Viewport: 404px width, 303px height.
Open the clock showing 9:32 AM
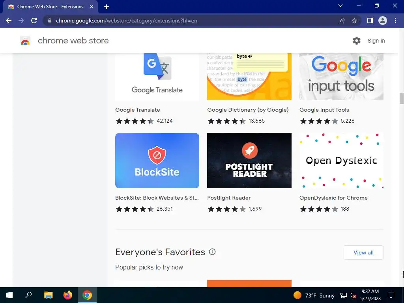370,295
